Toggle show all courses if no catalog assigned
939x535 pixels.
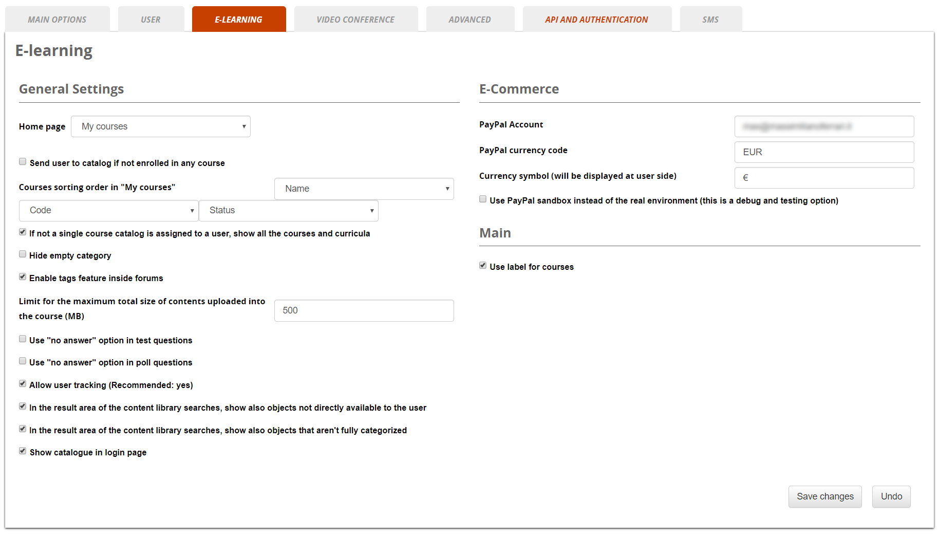(x=23, y=232)
